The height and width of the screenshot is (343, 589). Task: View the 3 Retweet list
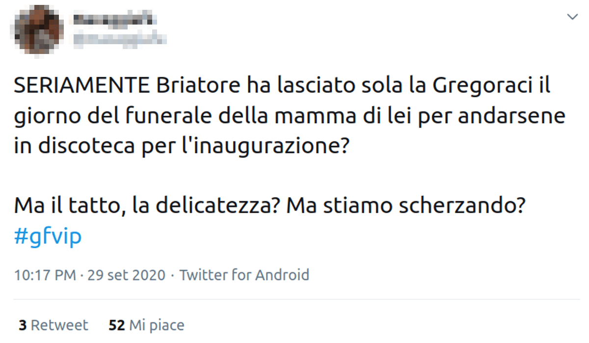click(x=54, y=325)
